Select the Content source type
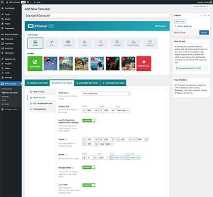 click(117, 43)
